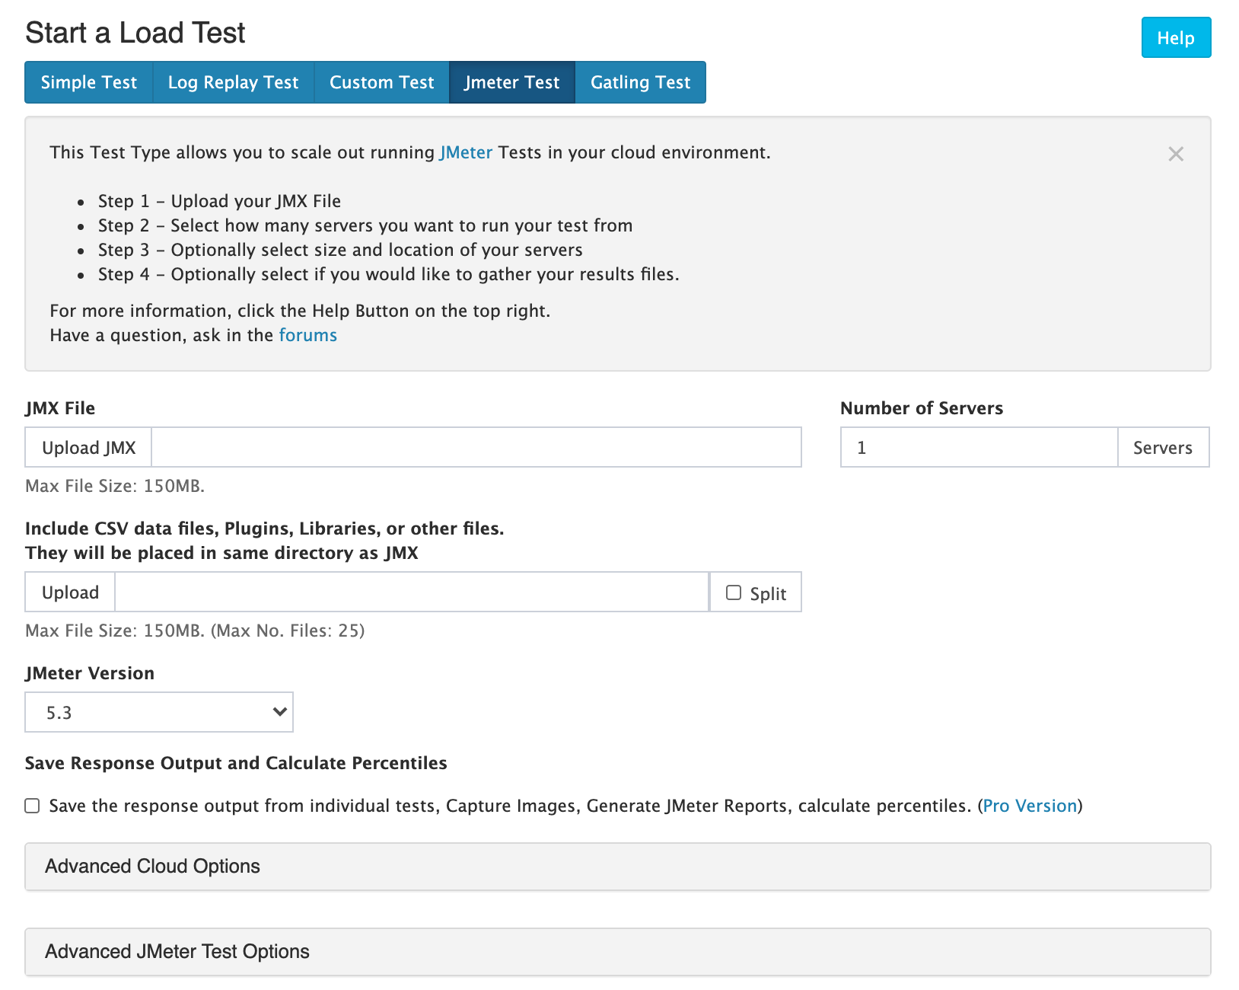Click the 'JMeter Version' label
This screenshot has height=990, width=1239.
point(90,673)
